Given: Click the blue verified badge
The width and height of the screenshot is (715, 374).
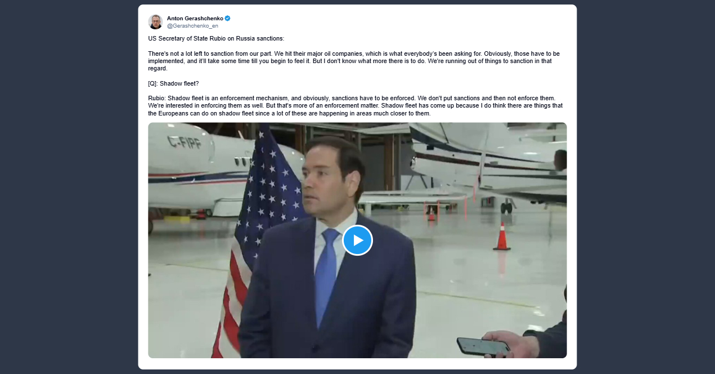Looking at the screenshot, I should 227,18.
